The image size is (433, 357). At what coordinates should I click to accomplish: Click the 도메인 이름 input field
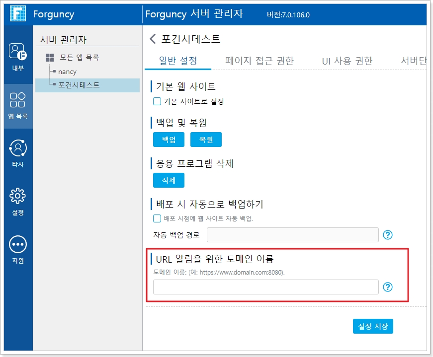[265, 287]
